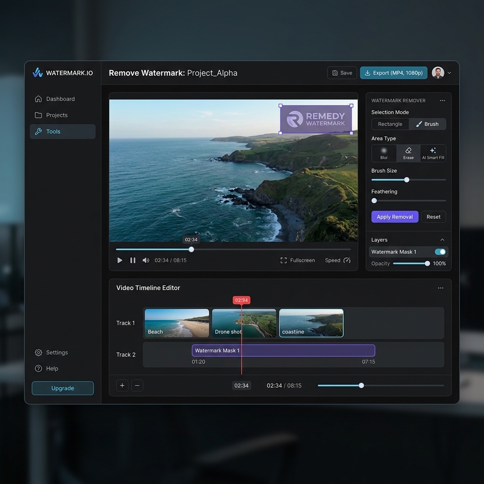Image resolution: width=484 pixels, height=484 pixels.
Task: Click the 02:34 / 08:15 preview time
Action: [170, 260]
